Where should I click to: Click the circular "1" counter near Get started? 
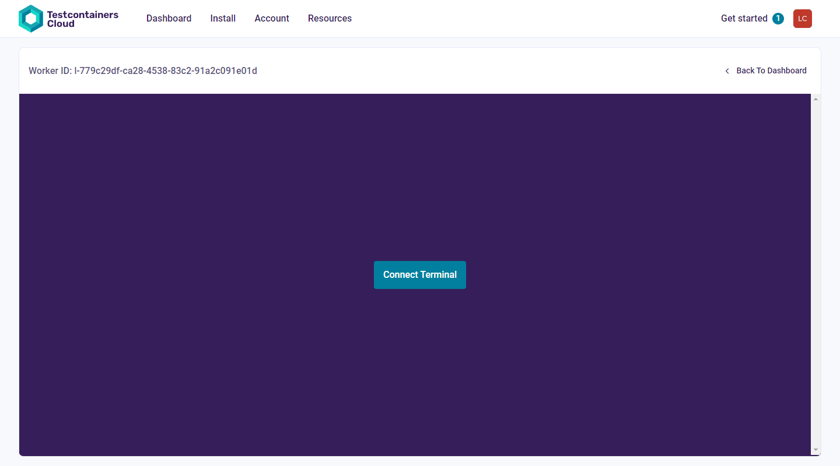778,18
